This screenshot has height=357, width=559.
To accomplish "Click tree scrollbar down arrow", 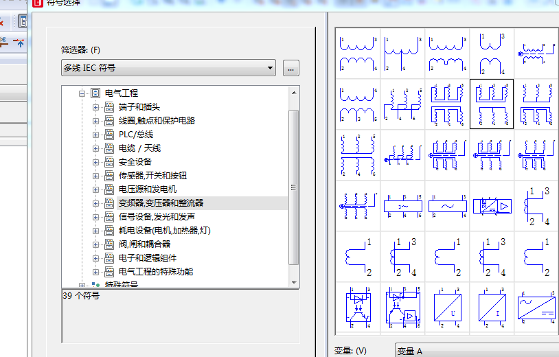I will point(294,281).
